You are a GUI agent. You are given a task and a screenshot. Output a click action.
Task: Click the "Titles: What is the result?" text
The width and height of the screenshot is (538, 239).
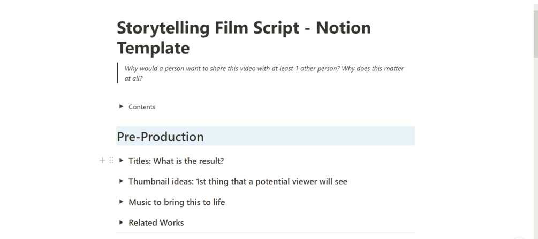(x=176, y=161)
